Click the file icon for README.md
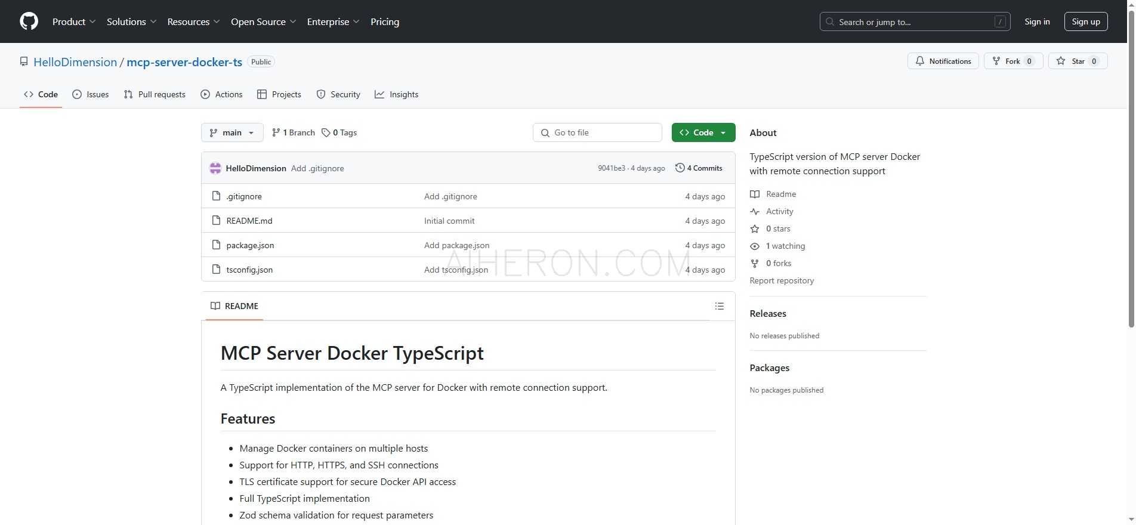 (x=217, y=220)
